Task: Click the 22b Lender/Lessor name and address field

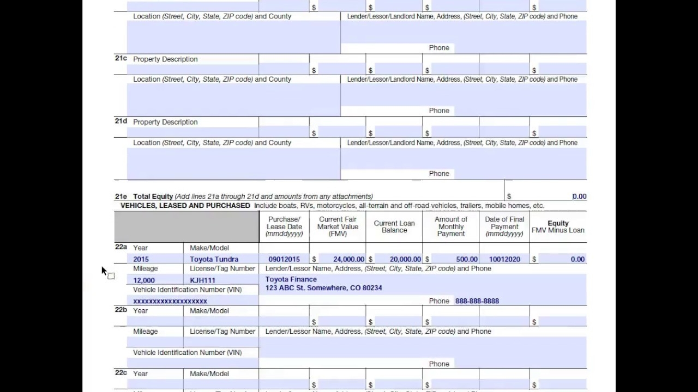Action: pos(423,347)
